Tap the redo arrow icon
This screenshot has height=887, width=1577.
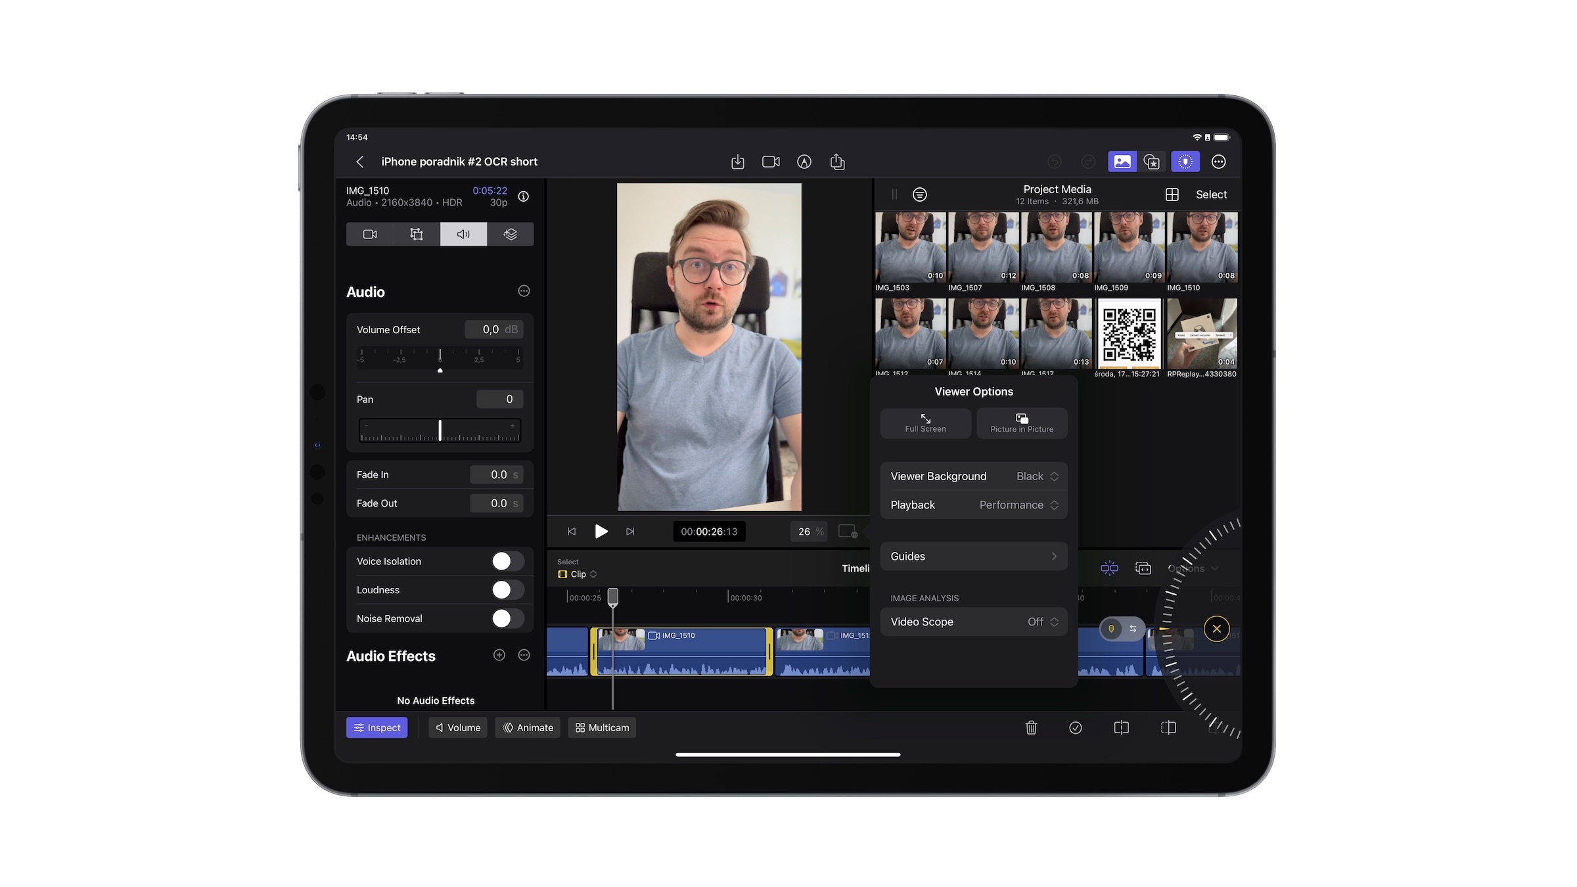(1088, 162)
